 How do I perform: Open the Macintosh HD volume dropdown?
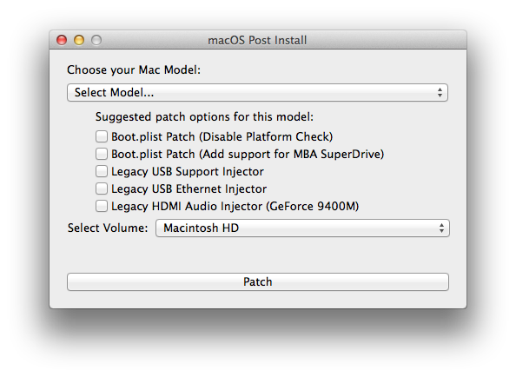302,228
